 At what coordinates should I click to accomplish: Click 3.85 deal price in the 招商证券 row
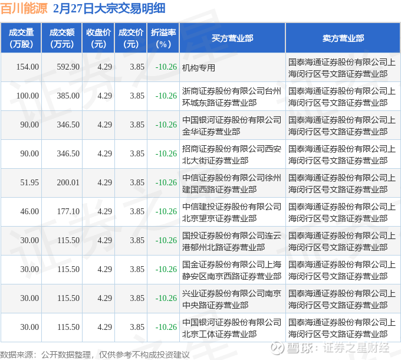tap(137, 153)
